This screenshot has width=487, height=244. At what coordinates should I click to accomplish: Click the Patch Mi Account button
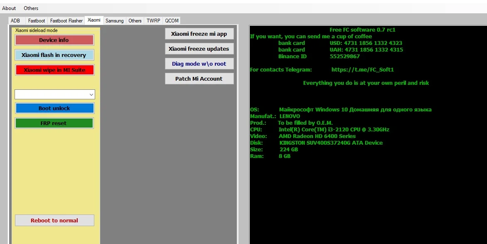(x=199, y=79)
